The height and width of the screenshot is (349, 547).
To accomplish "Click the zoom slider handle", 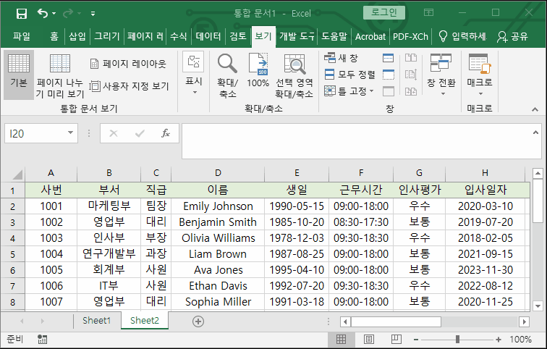I will tap(457, 340).
